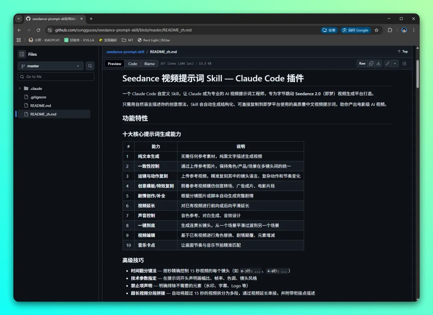
Task: Open the extensions puzzle icon
Action: coord(390,30)
